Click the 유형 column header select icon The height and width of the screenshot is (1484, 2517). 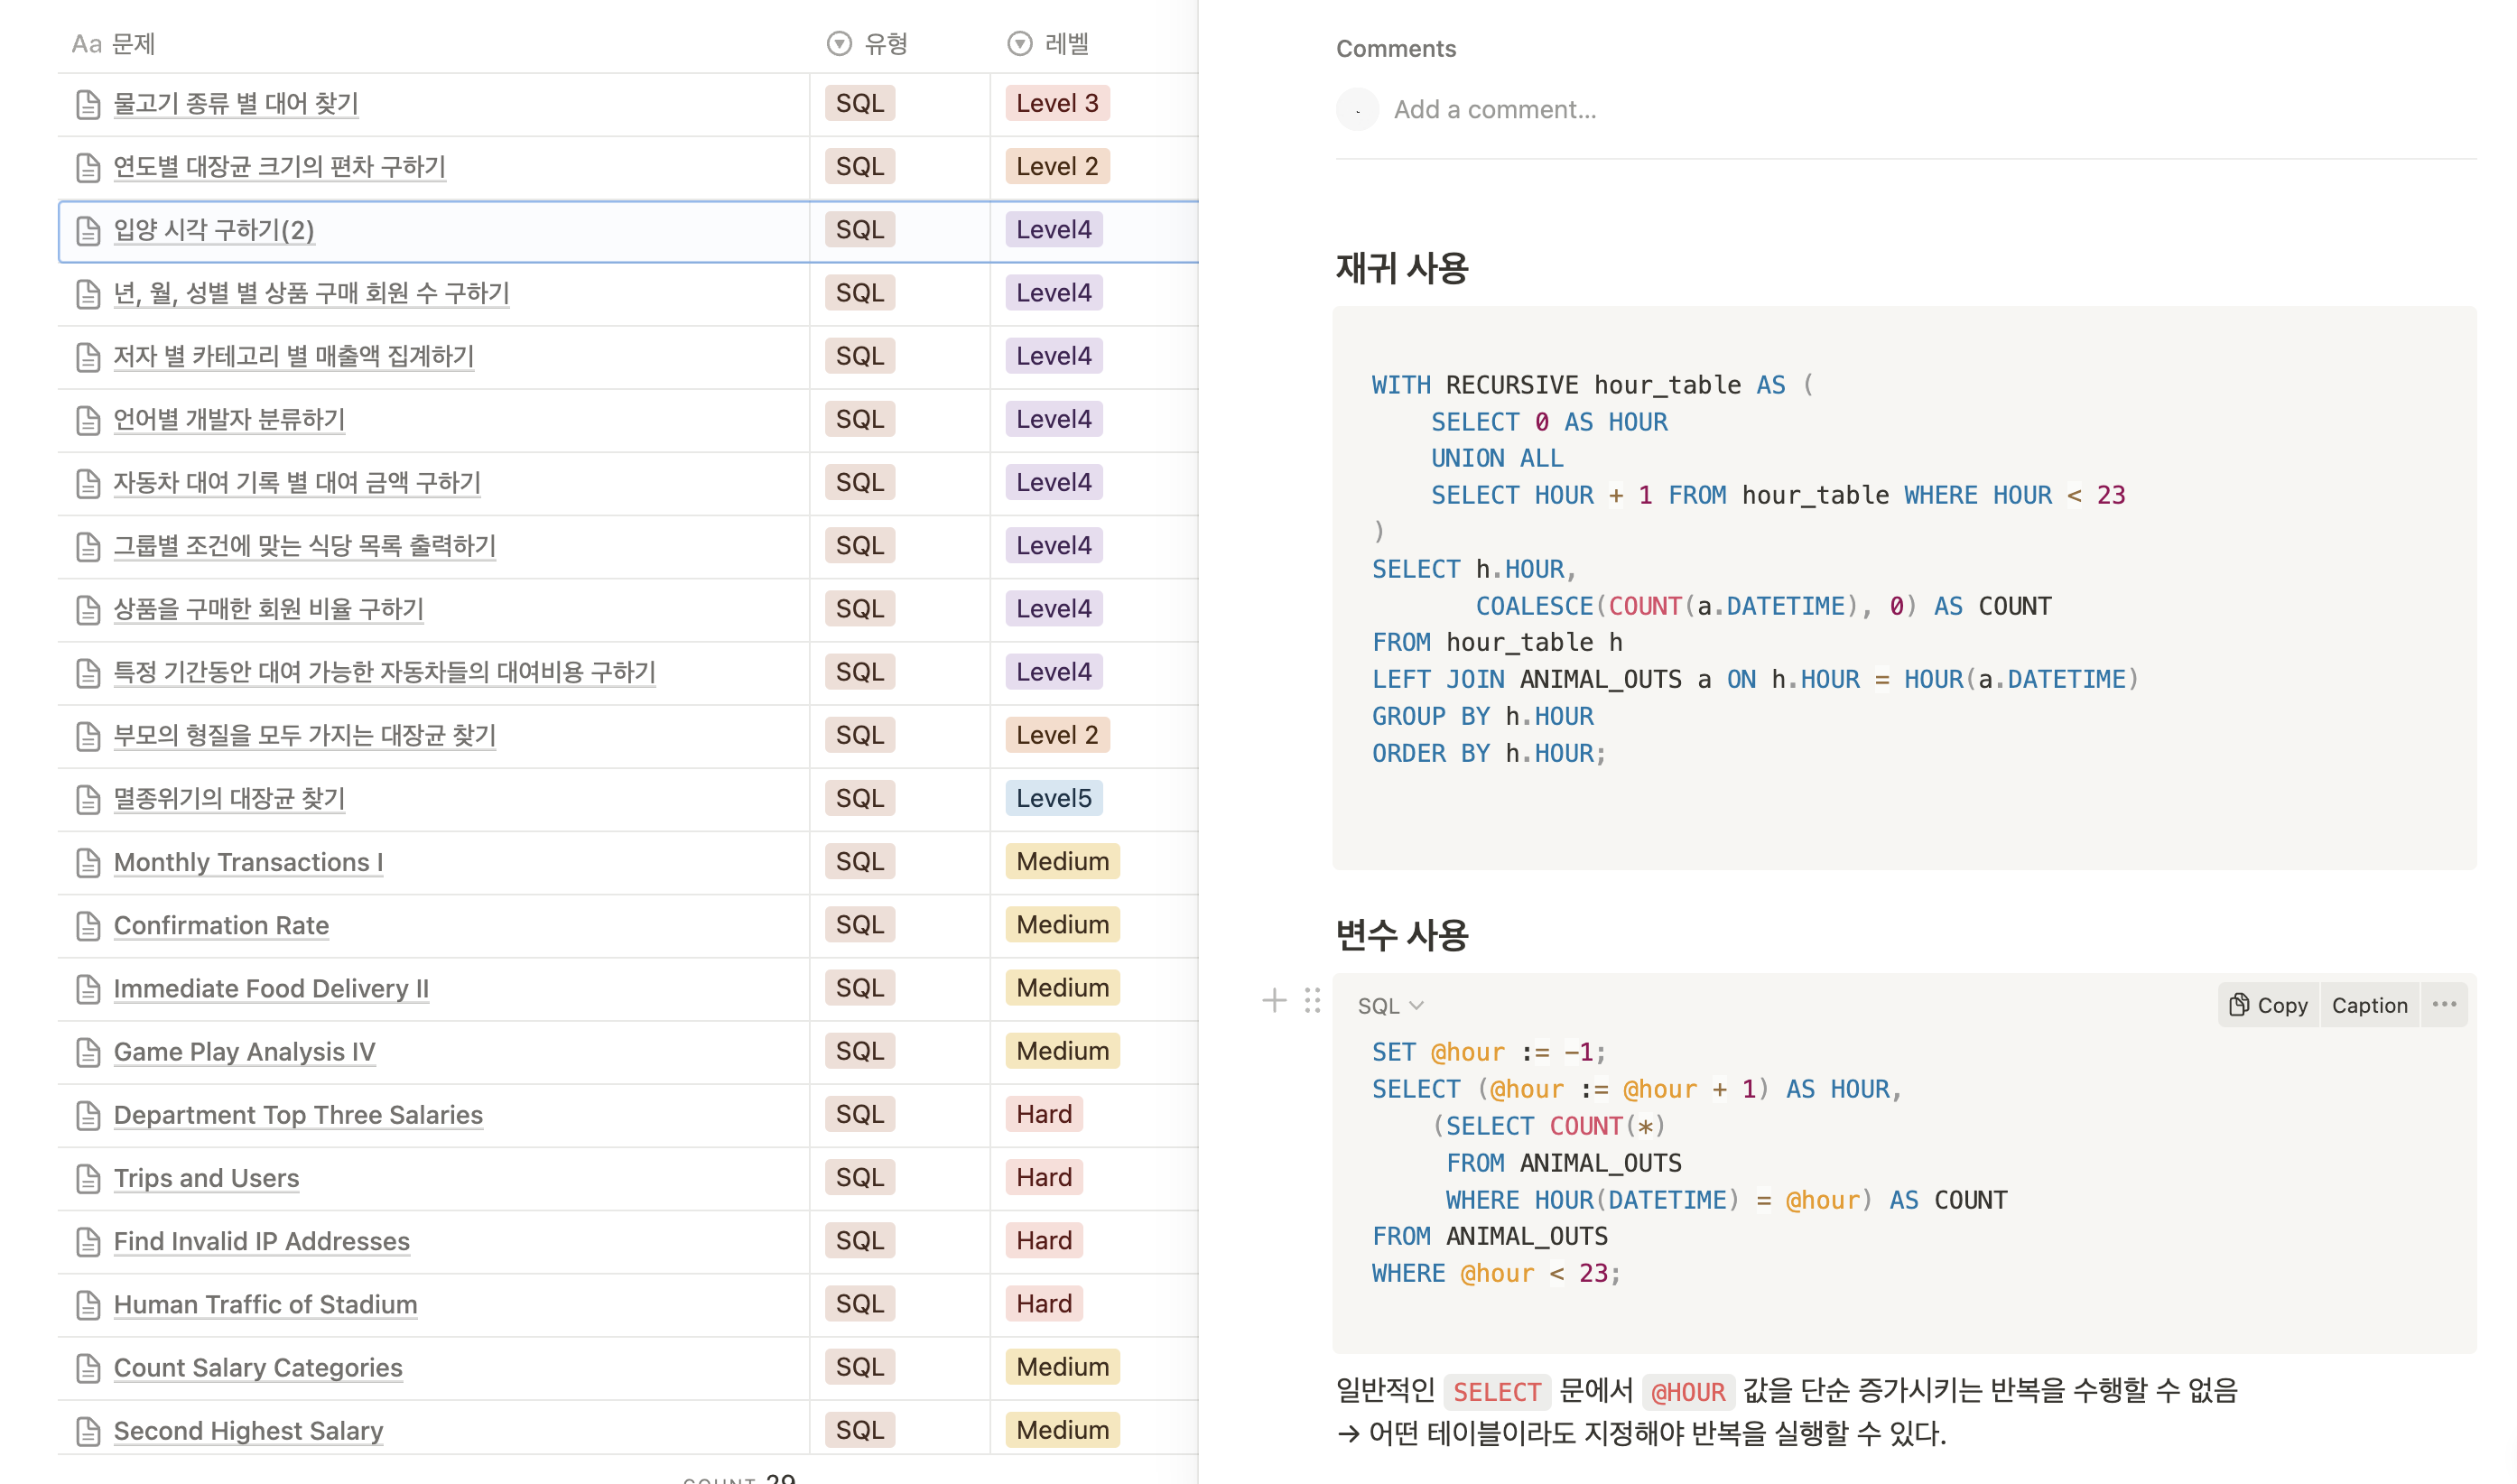point(839,43)
